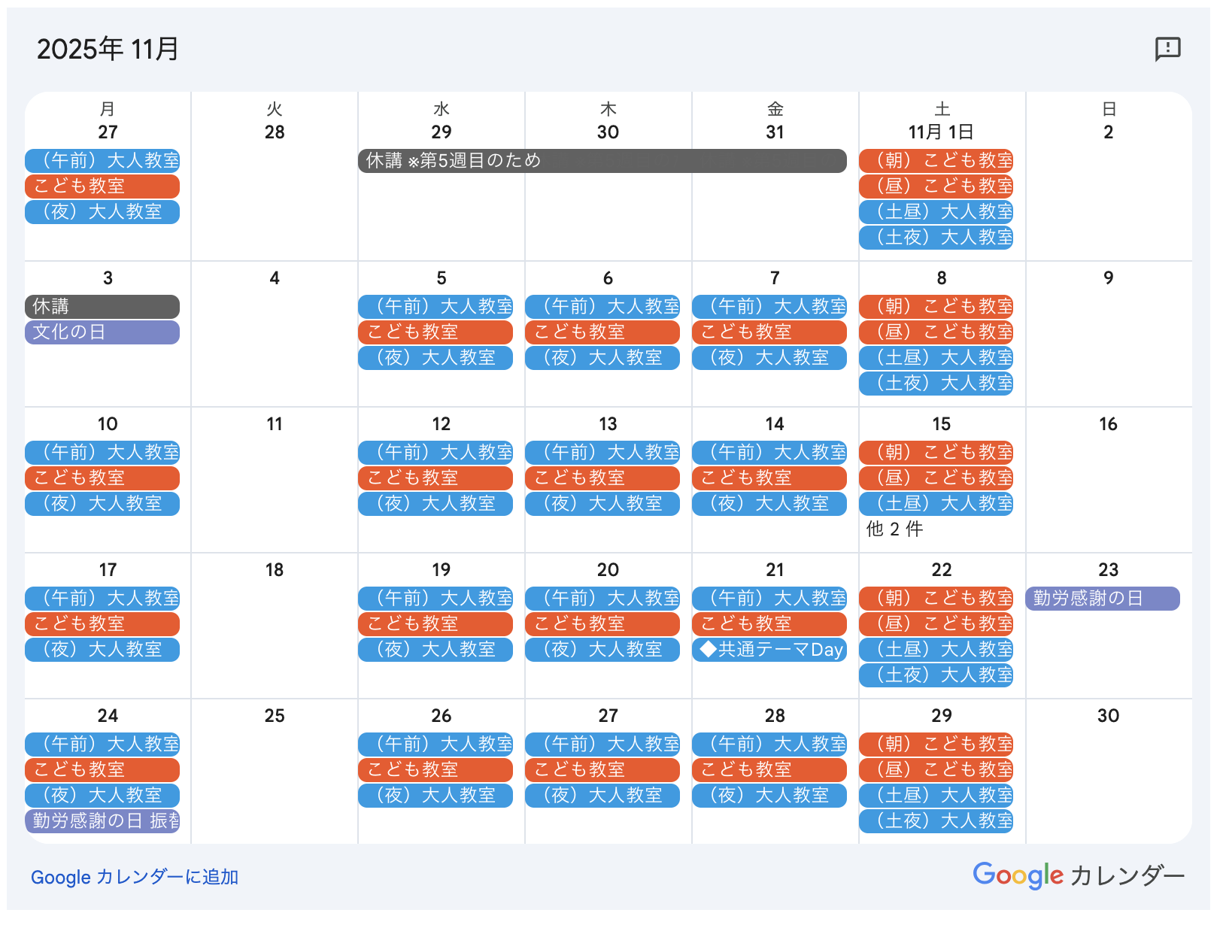Open 勤労感謝の日 振替 event on the 24th
Image resolution: width=1223 pixels, height=925 pixels.
pos(102,821)
